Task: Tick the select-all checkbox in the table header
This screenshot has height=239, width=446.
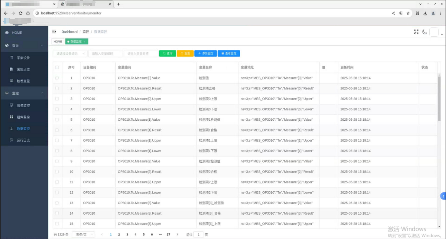Action: coord(57,67)
